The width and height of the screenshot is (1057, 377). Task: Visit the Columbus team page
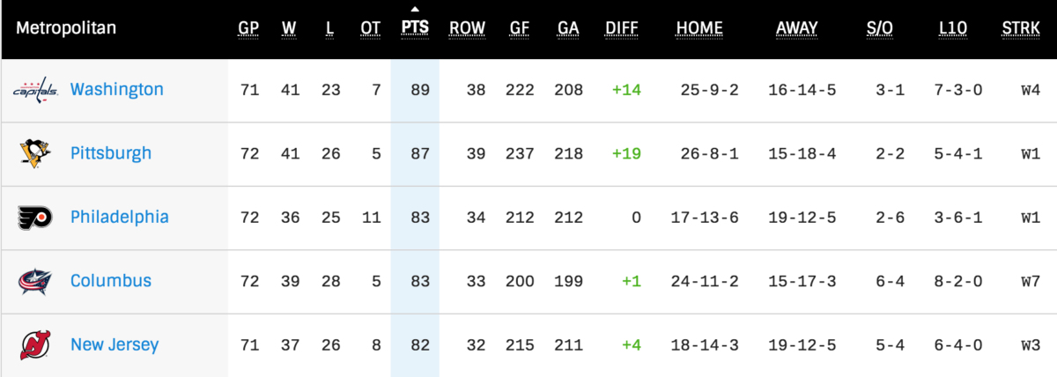(x=111, y=281)
